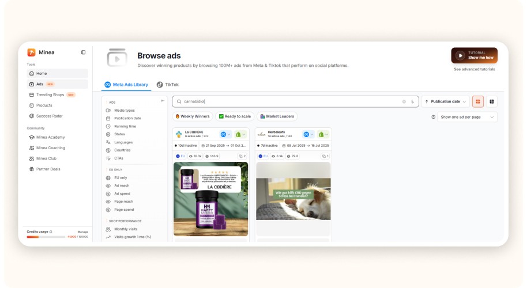Collapse the sidebar with the panel icon
This screenshot has width=527, height=288.
[84, 52]
